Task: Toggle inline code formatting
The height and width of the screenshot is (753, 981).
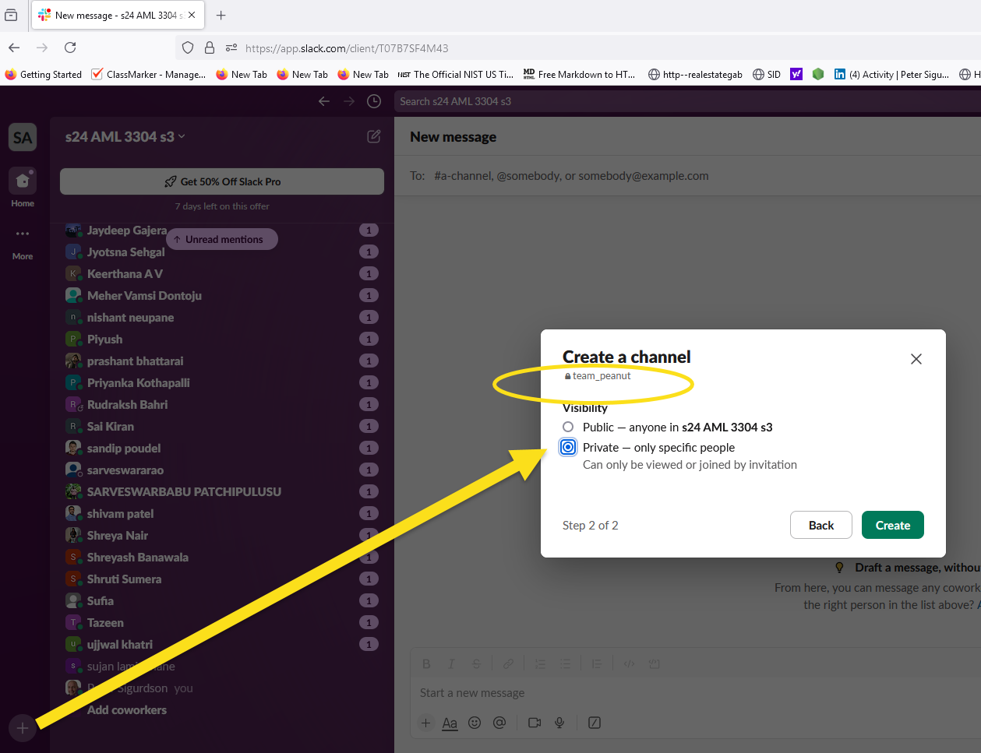Action: tap(629, 663)
